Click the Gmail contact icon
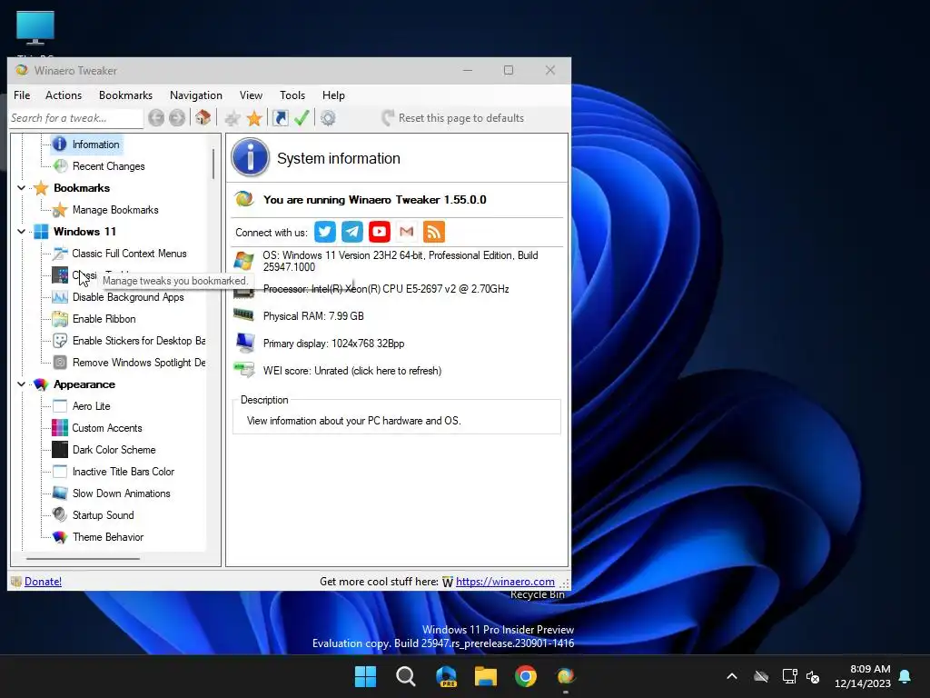 [x=406, y=232]
